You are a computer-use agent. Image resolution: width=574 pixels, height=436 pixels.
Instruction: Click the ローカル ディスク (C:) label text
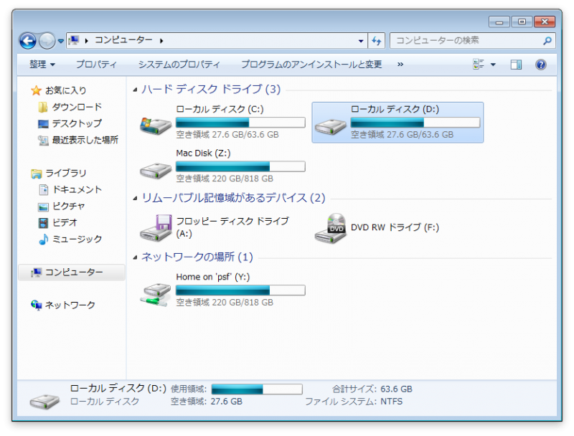click(220, 109)
